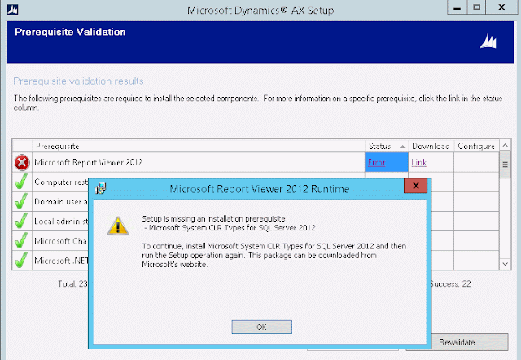This screenshot has width=521, height=360.
Task: Select the Local administrator row text
Action: click(61, 222)
